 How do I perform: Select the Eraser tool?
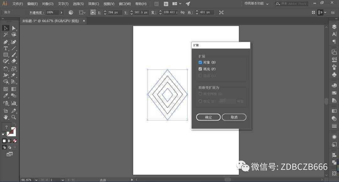(x=13, y=62)
